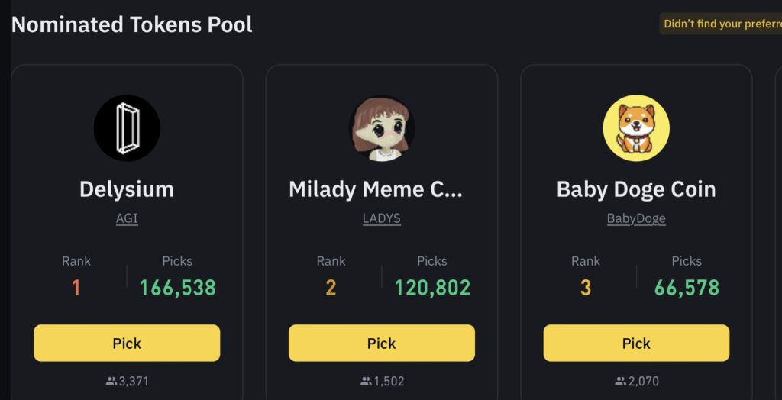Open the BabyDoge ticker link
Screen dimensions: 782x400
click(636, 218)
